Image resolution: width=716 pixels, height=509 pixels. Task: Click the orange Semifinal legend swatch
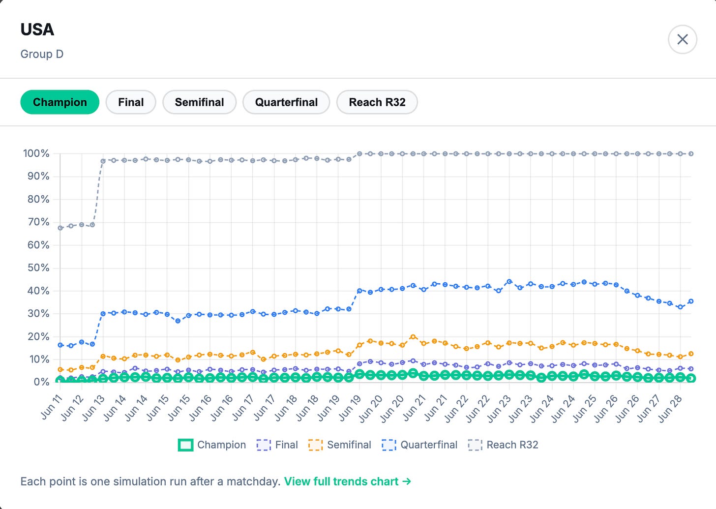pos(315,445)
